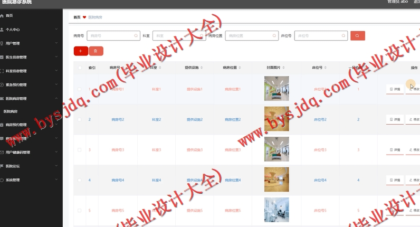The image size is (420, 227).
Task: Check the checkbox for row 病房号1
Action: [x=79, y=89]
